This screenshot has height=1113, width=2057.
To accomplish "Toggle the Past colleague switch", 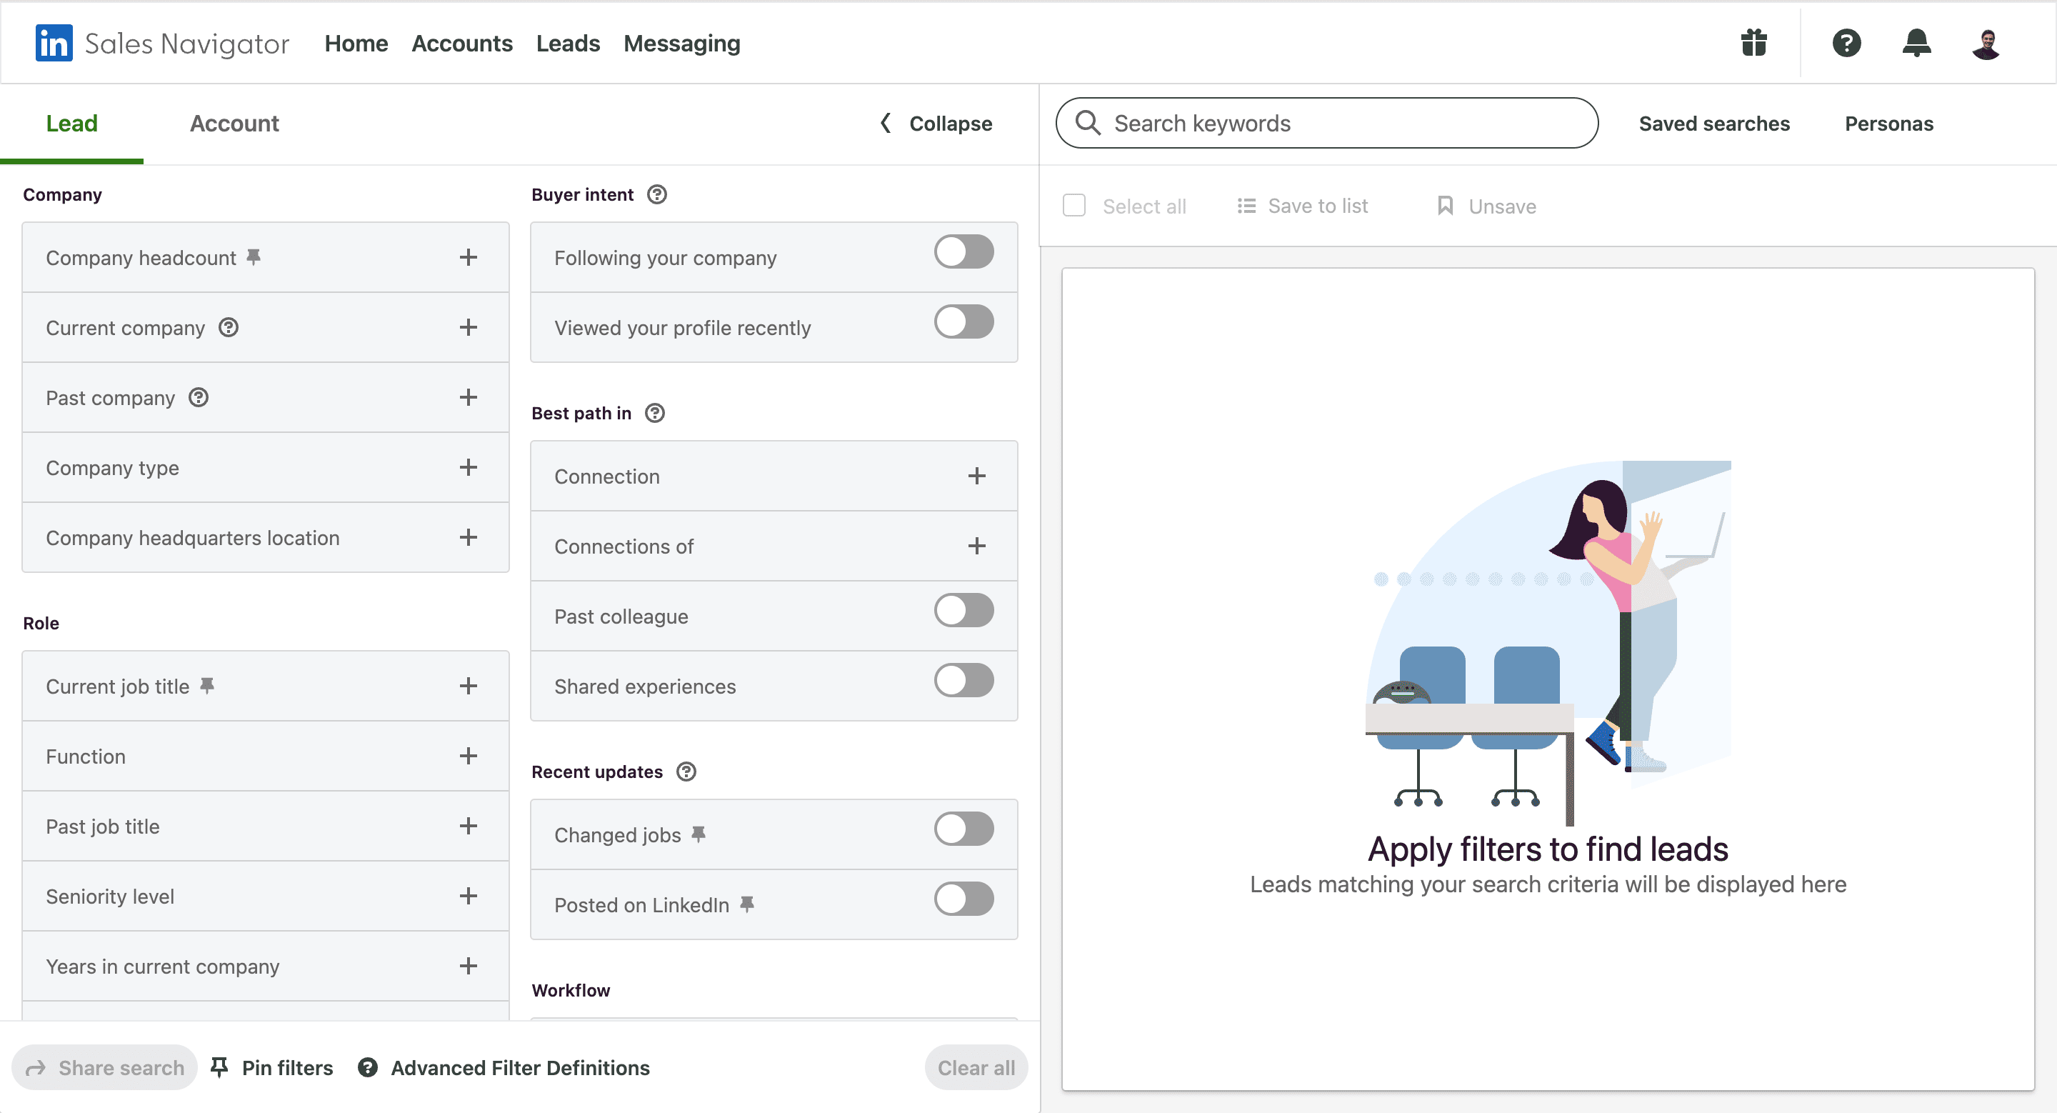I will pos(964,610).
